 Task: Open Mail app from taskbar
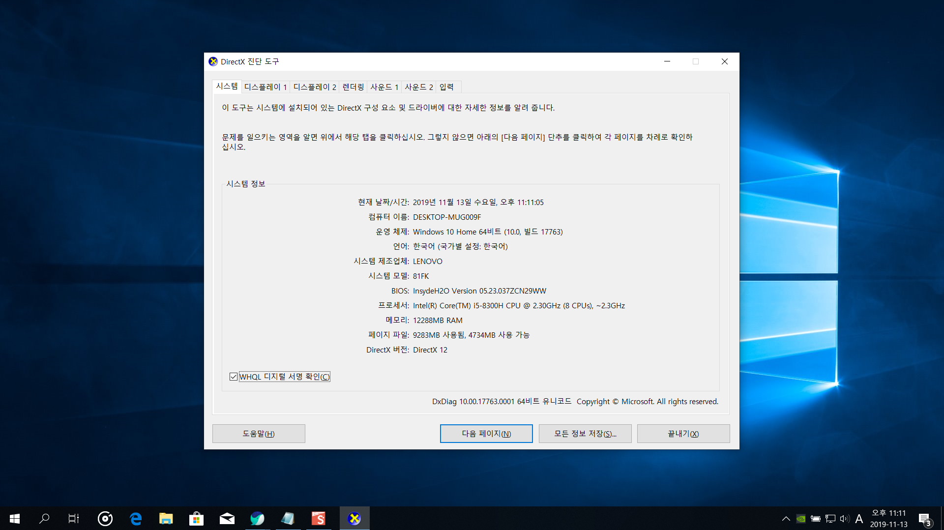227,518
